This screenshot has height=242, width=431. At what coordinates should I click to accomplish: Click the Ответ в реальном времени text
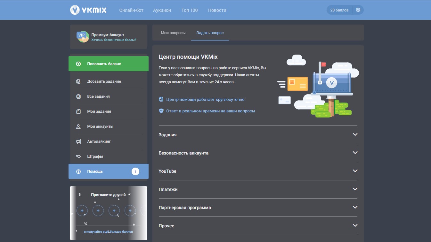[211, 111]
